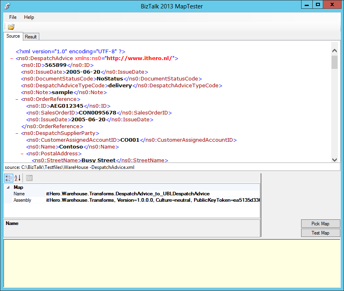Click the DespatchAdviceTypeCode value delivery
Viewport: 344px width, 291px height.
[x=120, y=86]
